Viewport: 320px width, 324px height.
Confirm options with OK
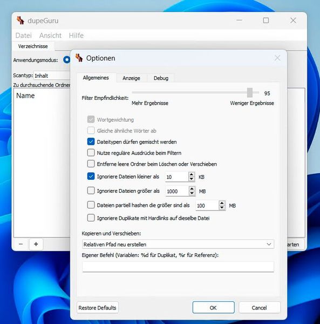point(214,308)
